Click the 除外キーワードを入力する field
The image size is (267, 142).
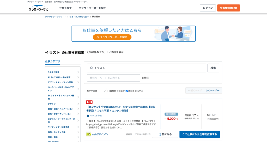pyautogui.click(x=114, y=78)
